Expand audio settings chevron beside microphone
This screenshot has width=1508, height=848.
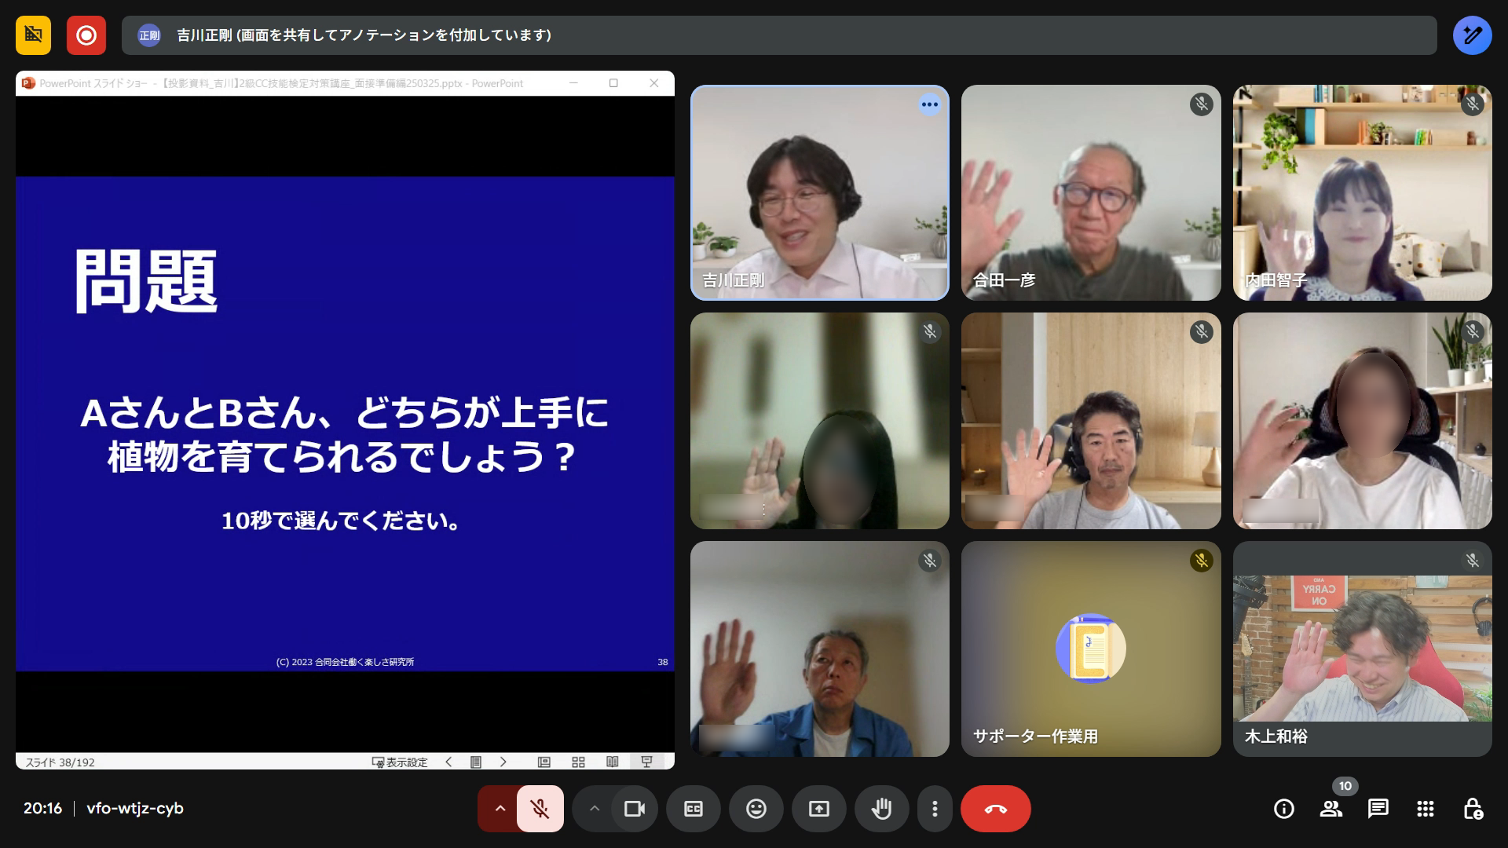coord(500,809)
